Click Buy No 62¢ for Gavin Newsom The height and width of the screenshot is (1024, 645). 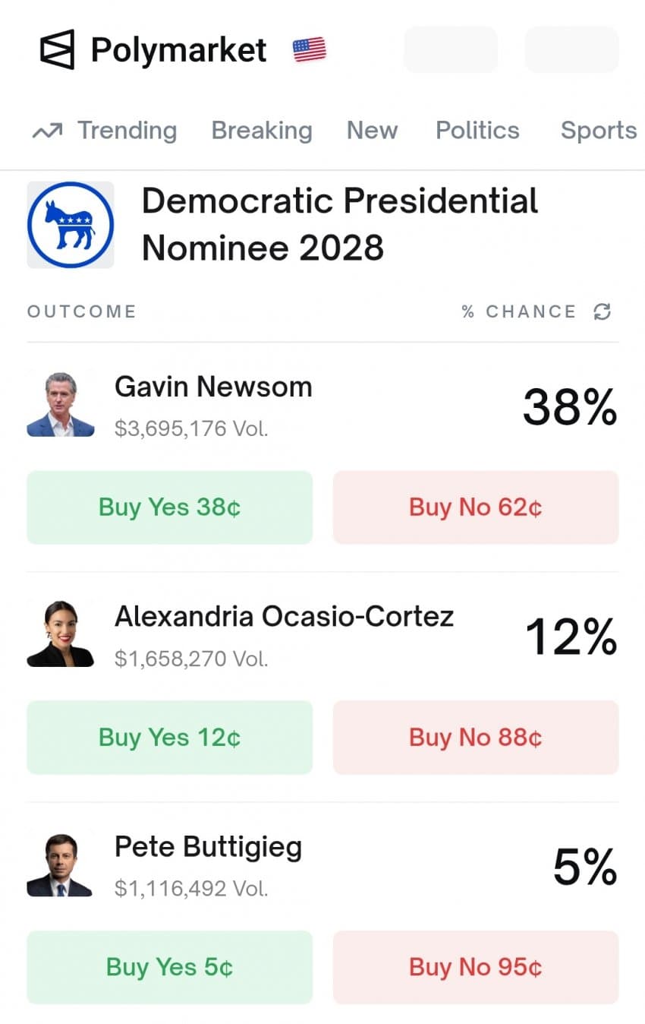476,507
